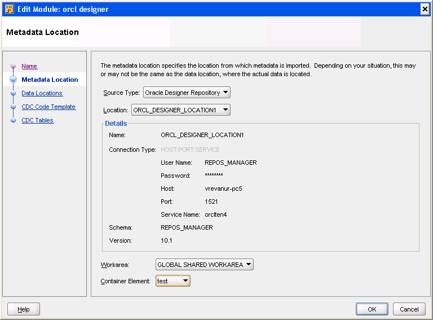Click the Name step bullet icon
Screen dimensions: 433x320
click(x=13, y=67)
